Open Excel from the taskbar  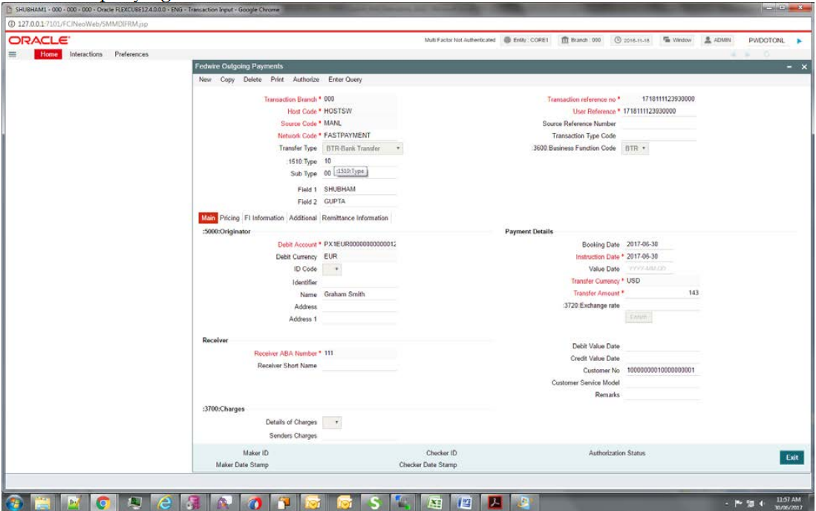point(434,503)
